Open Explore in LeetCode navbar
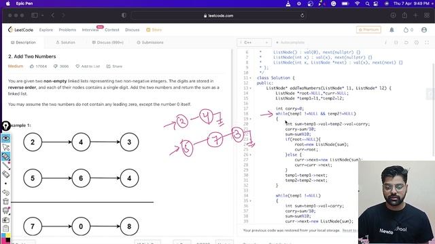 46,30
